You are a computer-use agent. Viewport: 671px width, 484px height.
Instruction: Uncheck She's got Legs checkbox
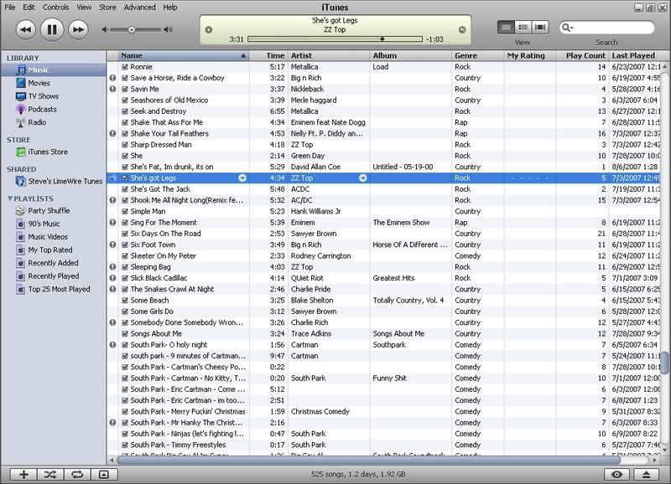[125, 178]
